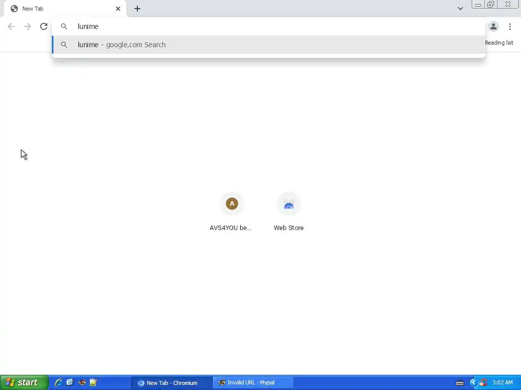Click the browser forward arrow
This screenshot has width=521, height=390.
27,26
